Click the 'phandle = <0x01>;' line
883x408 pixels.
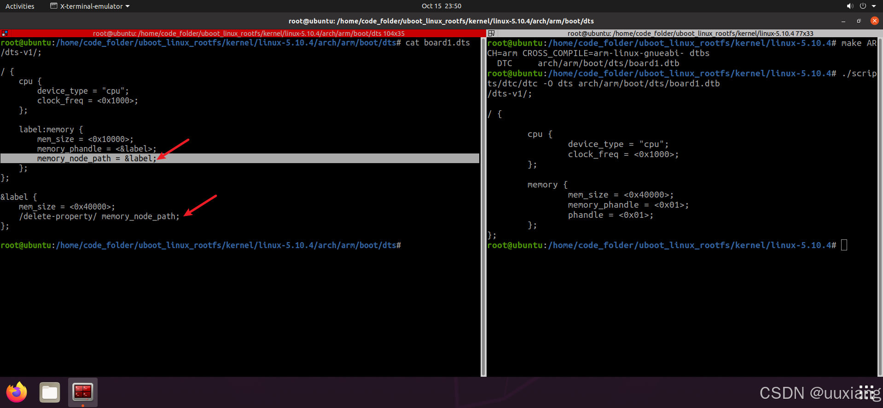[x=610, y=215]
